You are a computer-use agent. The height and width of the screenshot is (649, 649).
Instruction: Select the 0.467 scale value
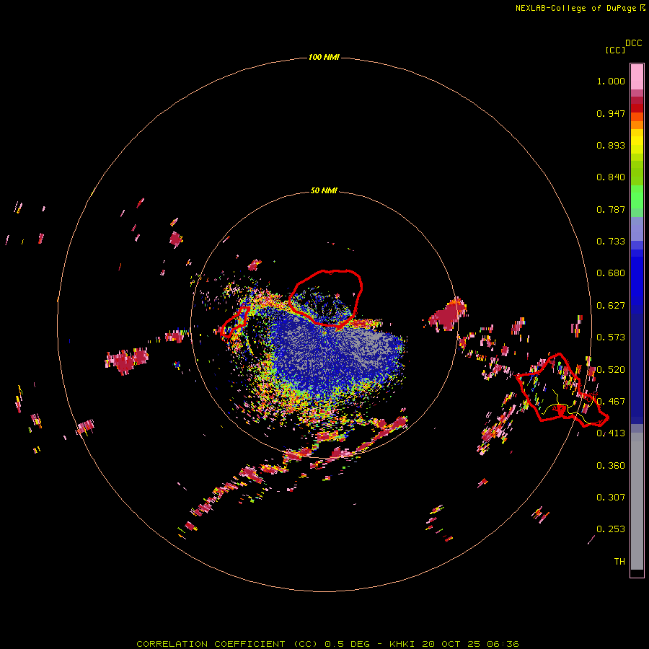tap(611, 402)
